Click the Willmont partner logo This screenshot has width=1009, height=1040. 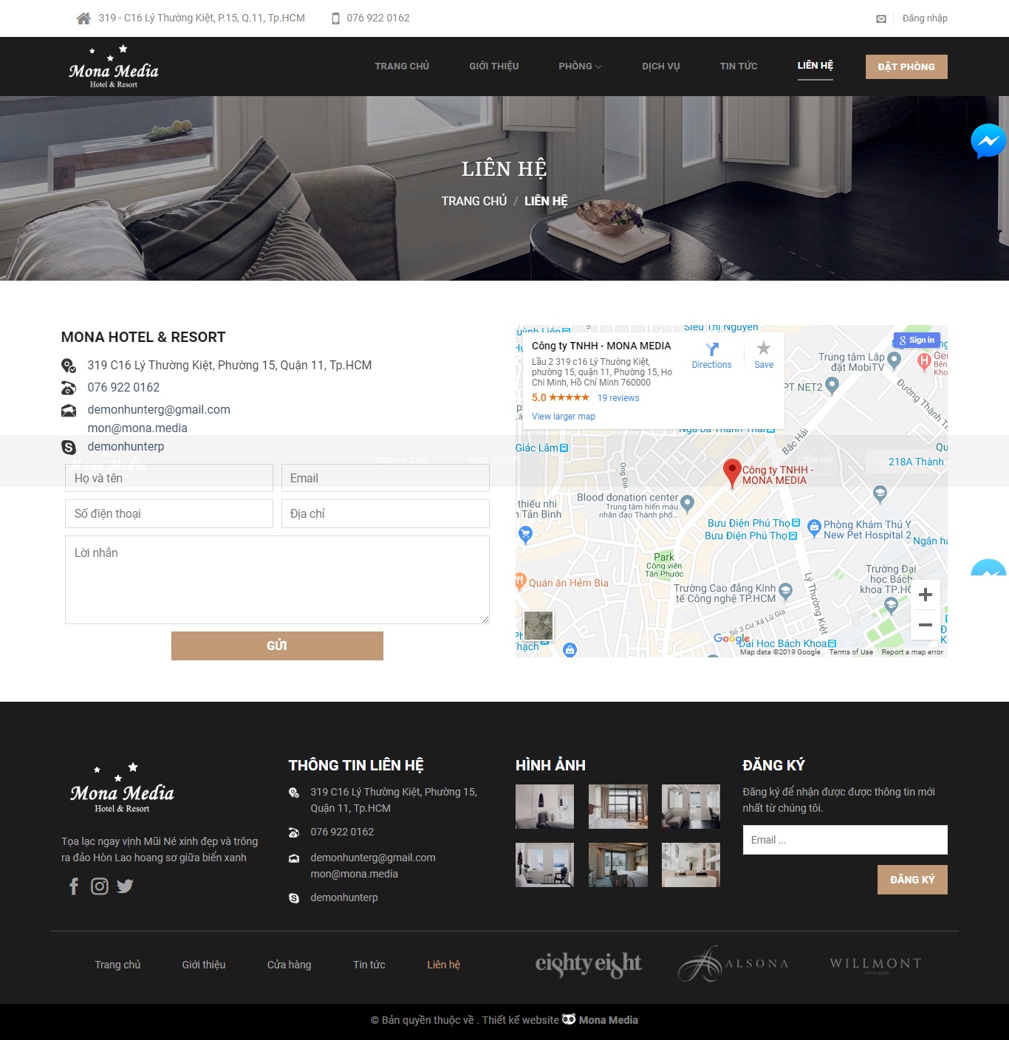[x=875, y=964]
